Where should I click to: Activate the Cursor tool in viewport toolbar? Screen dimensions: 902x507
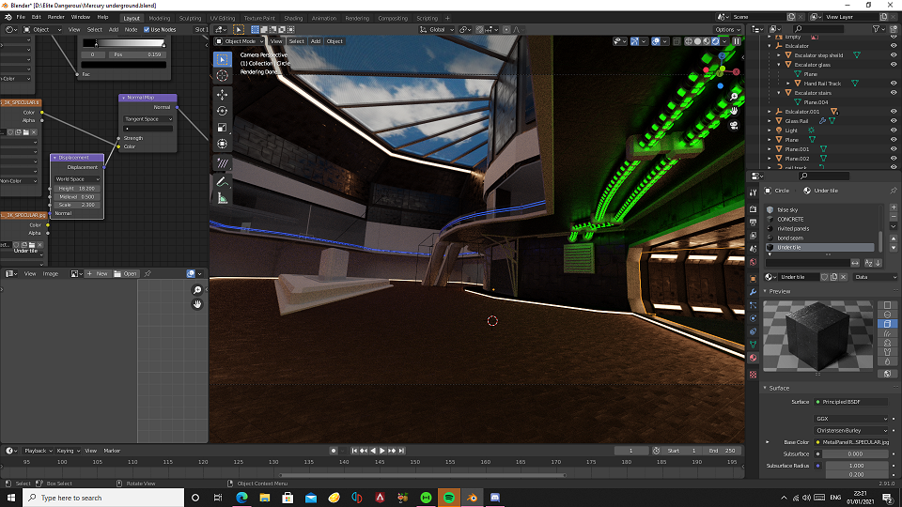[x=222, y=75]
